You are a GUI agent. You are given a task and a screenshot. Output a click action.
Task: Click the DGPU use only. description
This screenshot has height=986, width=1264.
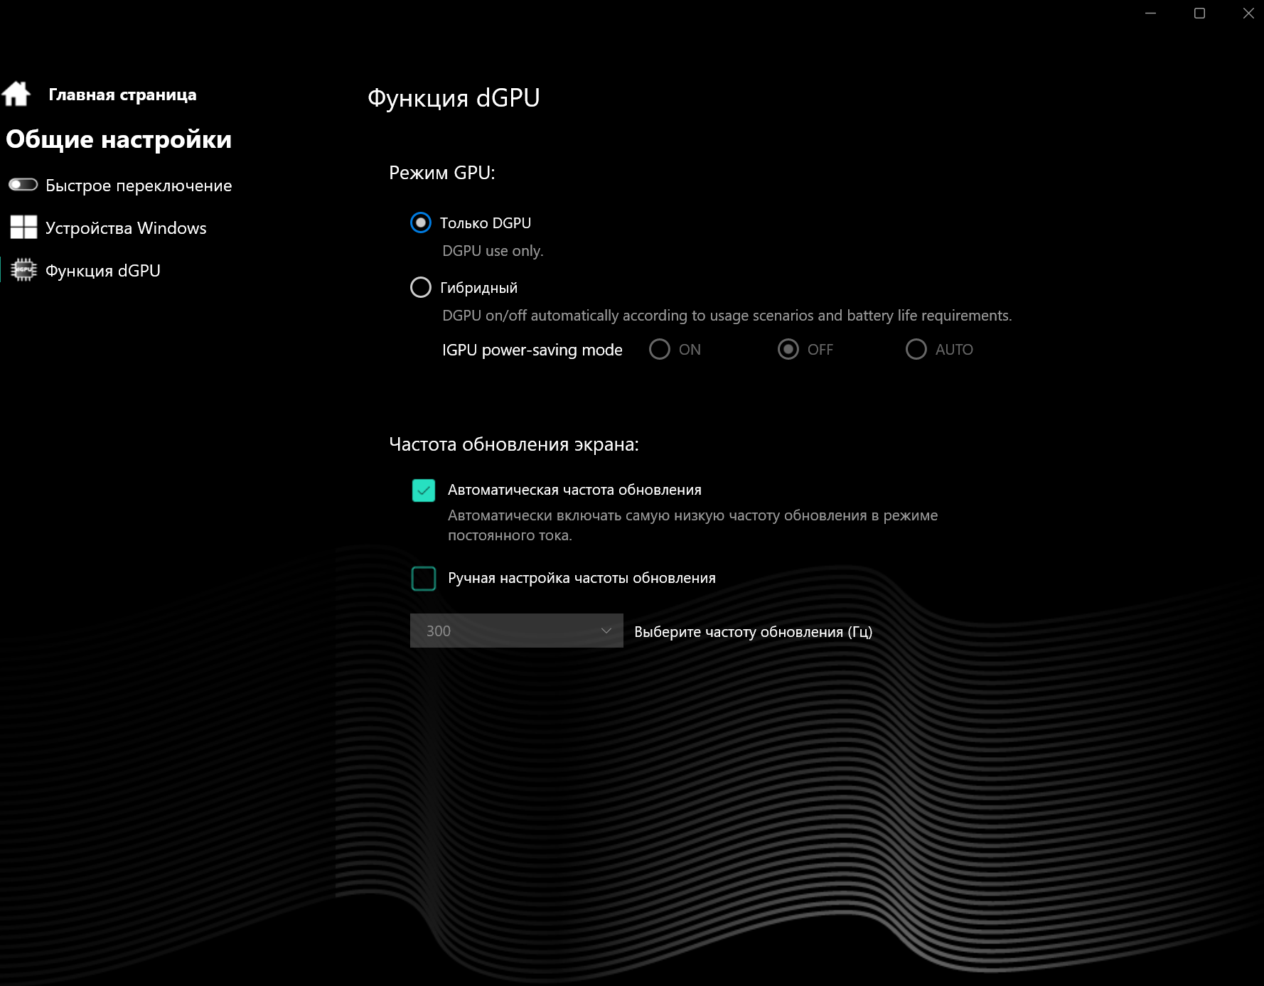[493, 251]
